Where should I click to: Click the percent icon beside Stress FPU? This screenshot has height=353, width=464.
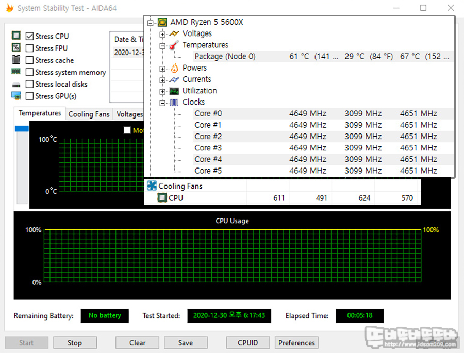point(16,47)
